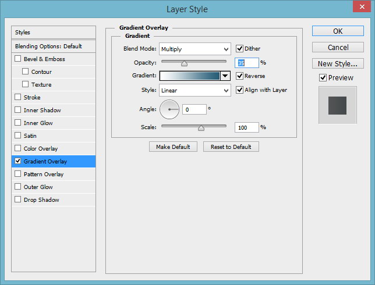Click the OK button

click(x=338, y=31)
